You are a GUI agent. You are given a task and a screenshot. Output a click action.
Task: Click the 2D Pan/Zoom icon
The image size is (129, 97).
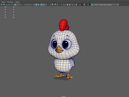[9, 5]
